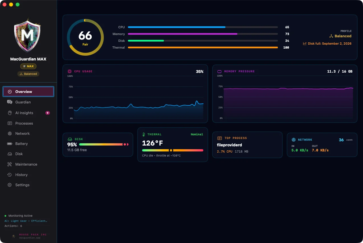Viewport: 363px width, 243px height.
Task: Click the green Disk score bar
Action: (x=203, y=41)
